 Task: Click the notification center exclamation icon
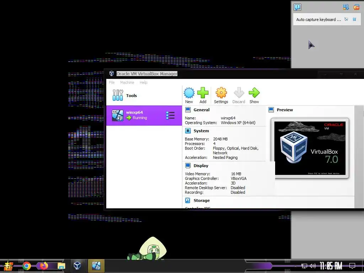coord(298,7)
